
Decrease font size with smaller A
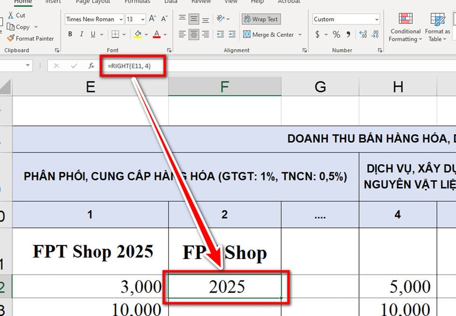point(164,19)
